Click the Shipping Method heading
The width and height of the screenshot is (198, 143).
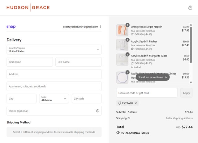tap(19, 122)
